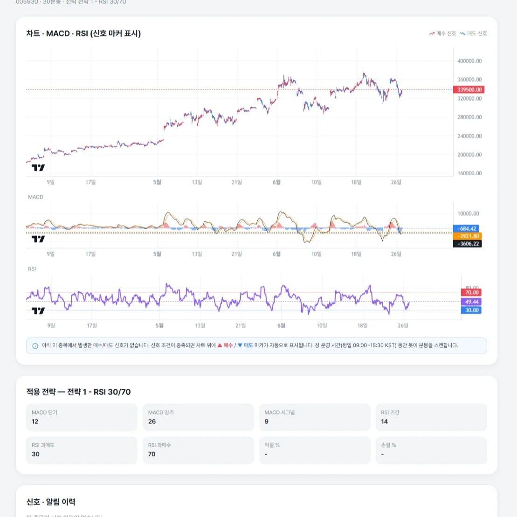Viewport: 517px width, 517px height.
Task: Click the red 70.00 RSI overbought label
Action: tap(471, 292)
